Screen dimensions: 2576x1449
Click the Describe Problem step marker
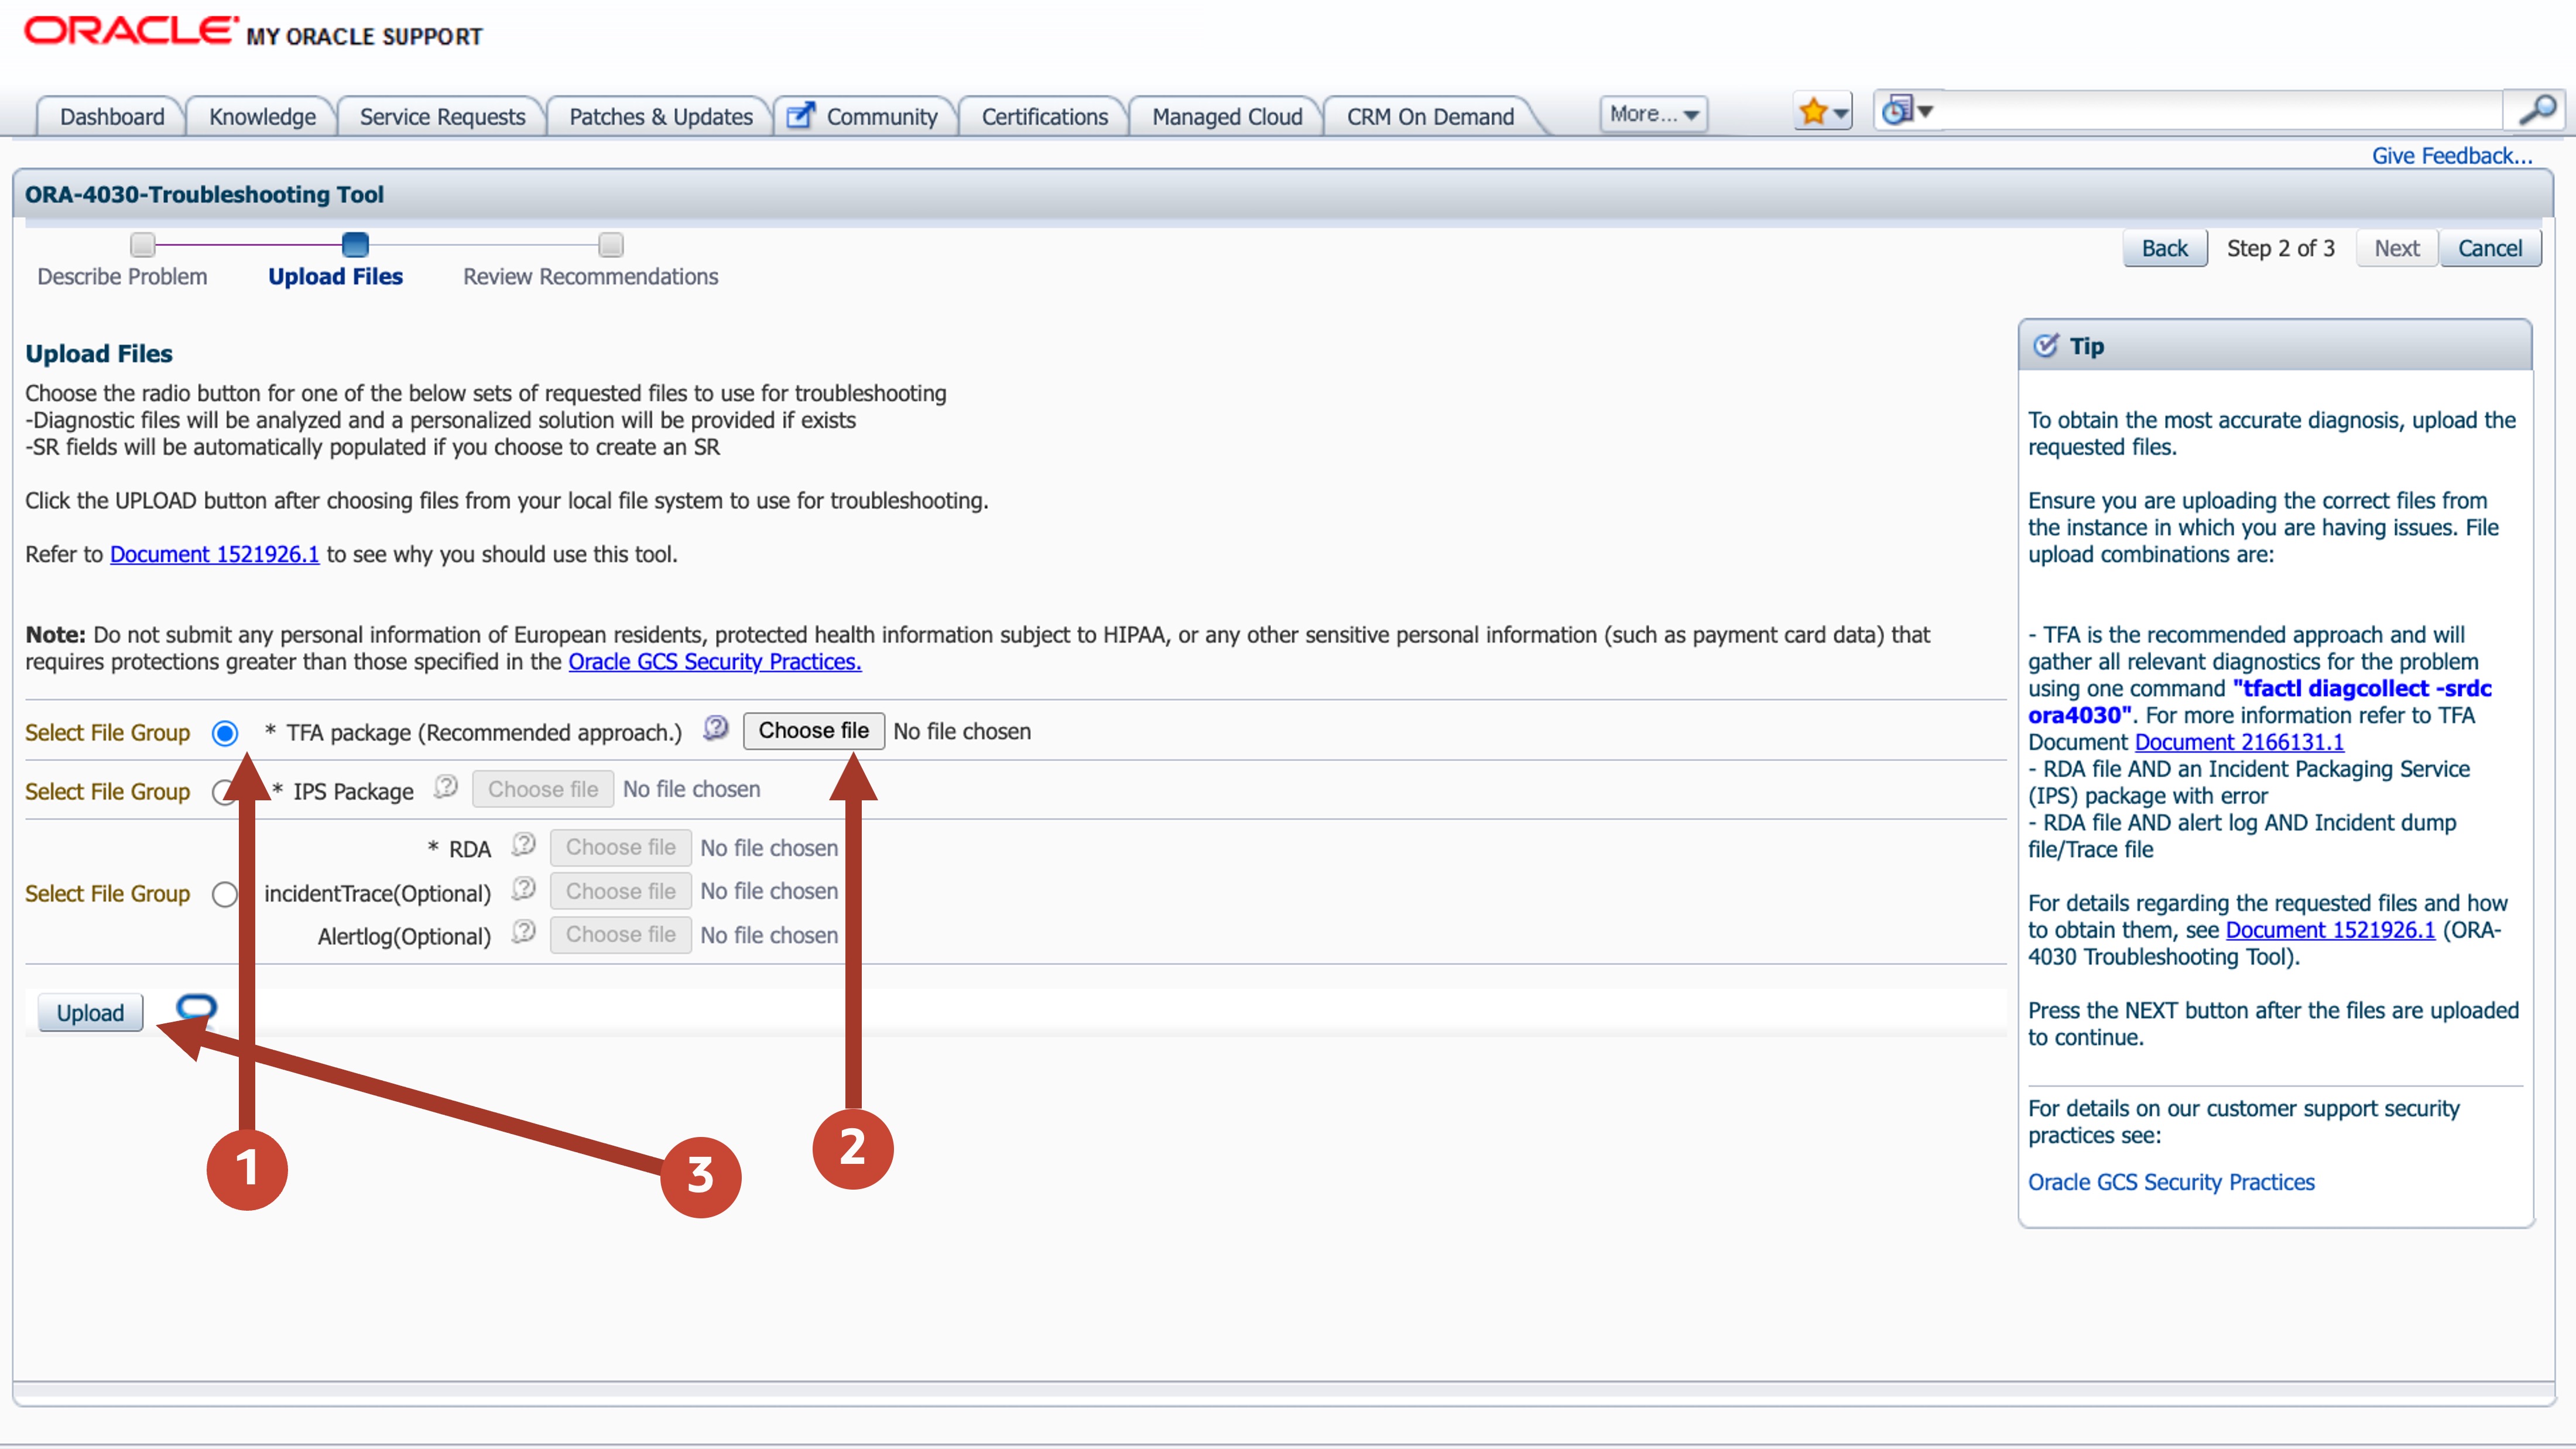[143, 244]
